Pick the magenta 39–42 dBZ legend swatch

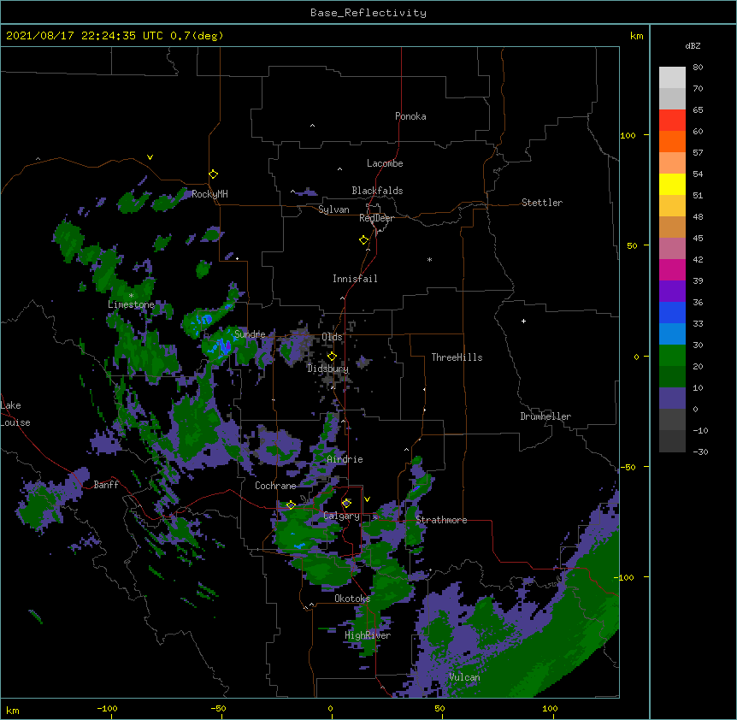[x=672, y=269]
